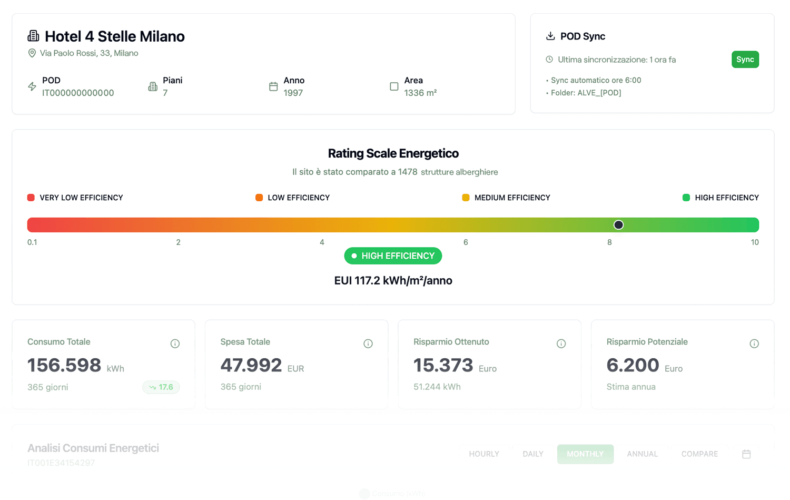Click the Anno calendar icon

pyautogui.click(x=273, y=86)
